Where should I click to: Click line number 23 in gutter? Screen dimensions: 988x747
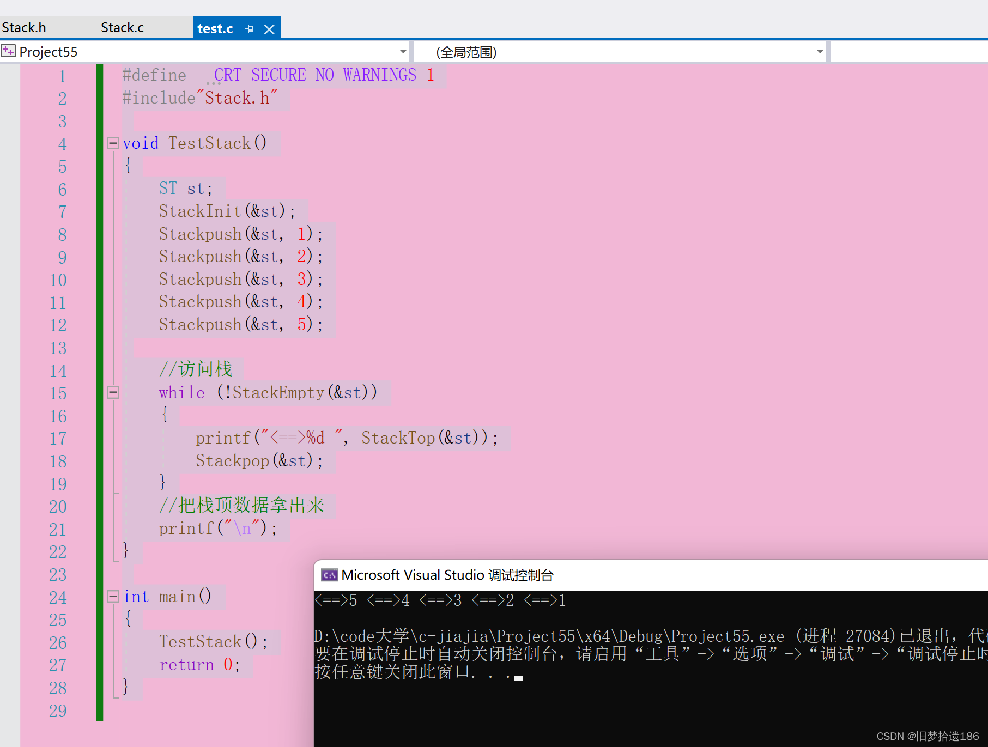[58, 574]
